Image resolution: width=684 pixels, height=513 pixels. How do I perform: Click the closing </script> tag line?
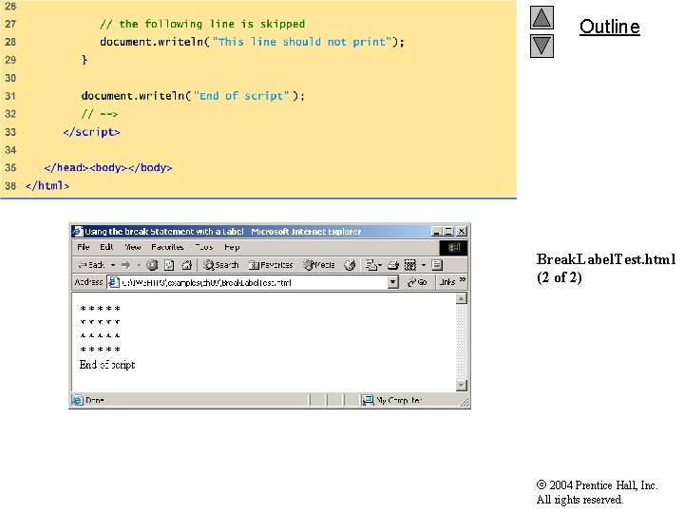coord(91,132)
